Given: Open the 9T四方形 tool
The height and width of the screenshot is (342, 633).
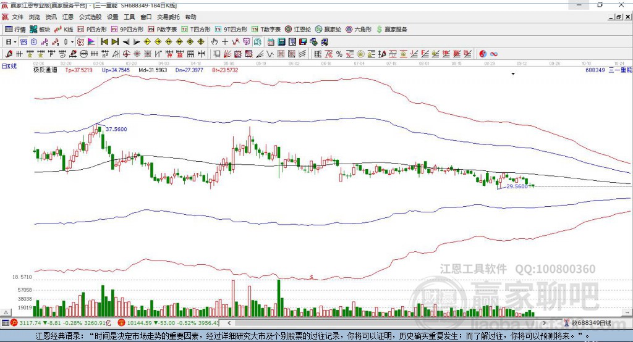Looking at the screenshot, I should [x=231, y=30].
